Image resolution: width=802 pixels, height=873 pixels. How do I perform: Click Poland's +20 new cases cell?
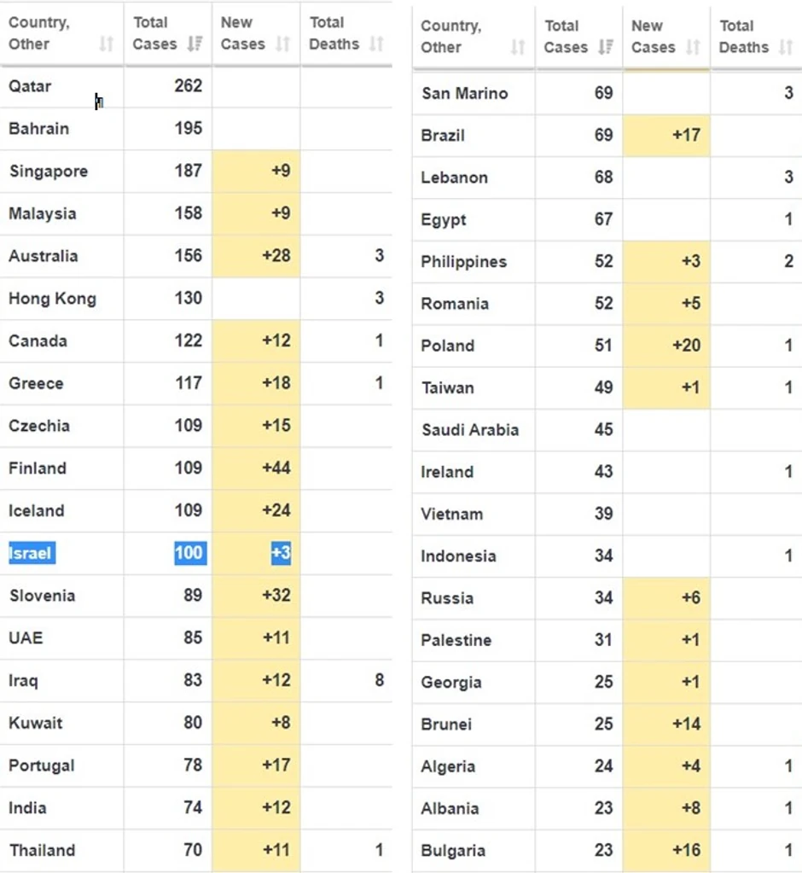(686, 346)
